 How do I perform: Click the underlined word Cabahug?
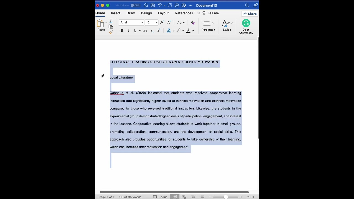pos(116,93)
